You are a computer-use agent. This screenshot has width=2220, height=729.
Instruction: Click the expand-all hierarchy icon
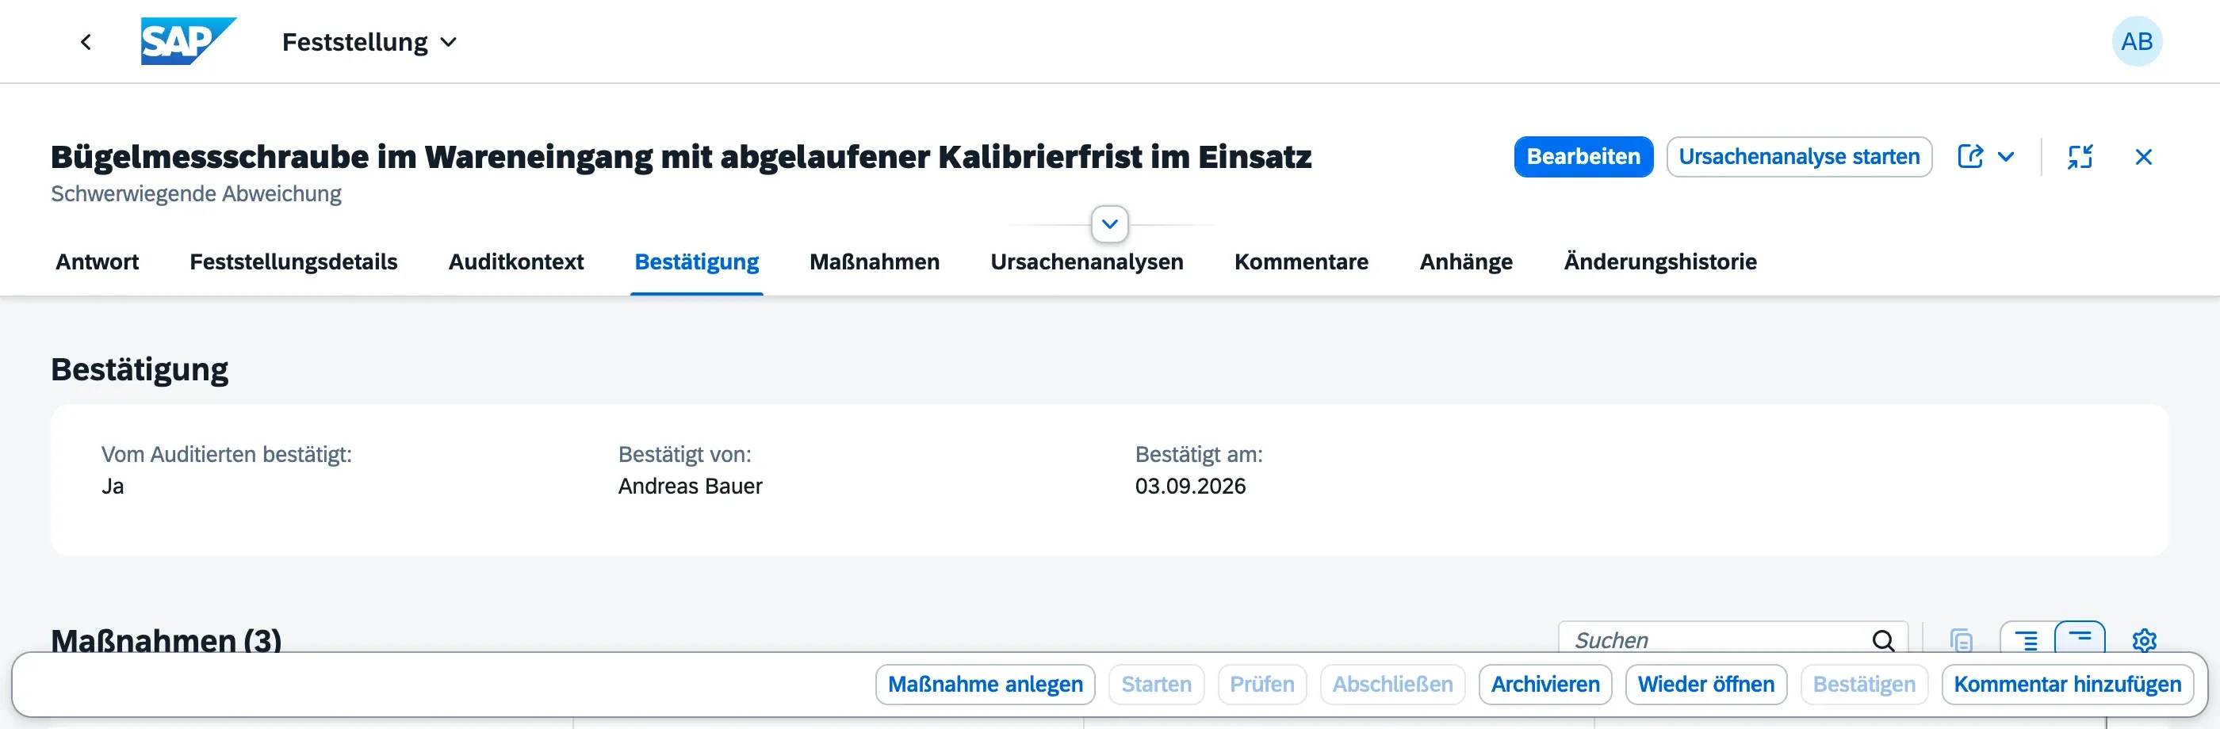[x=2026, y=640]
